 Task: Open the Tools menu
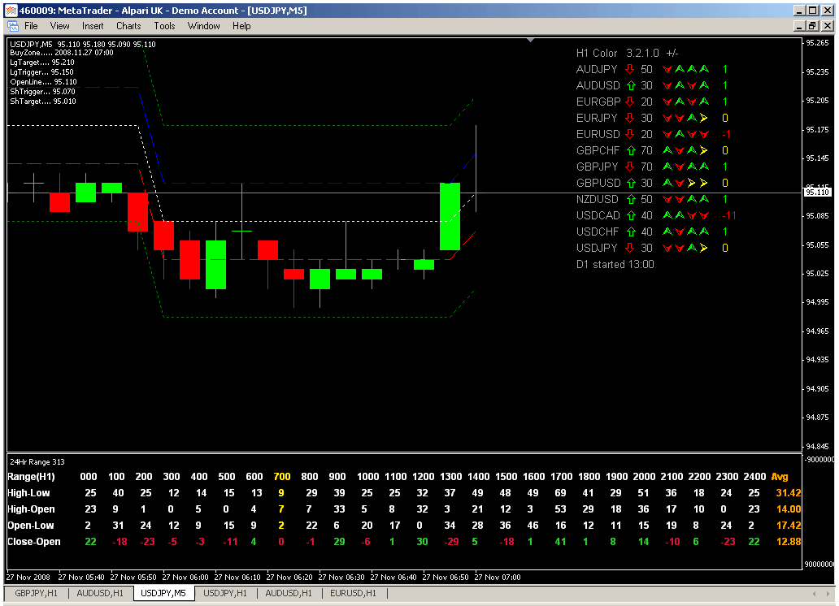[x=164, y=26]
